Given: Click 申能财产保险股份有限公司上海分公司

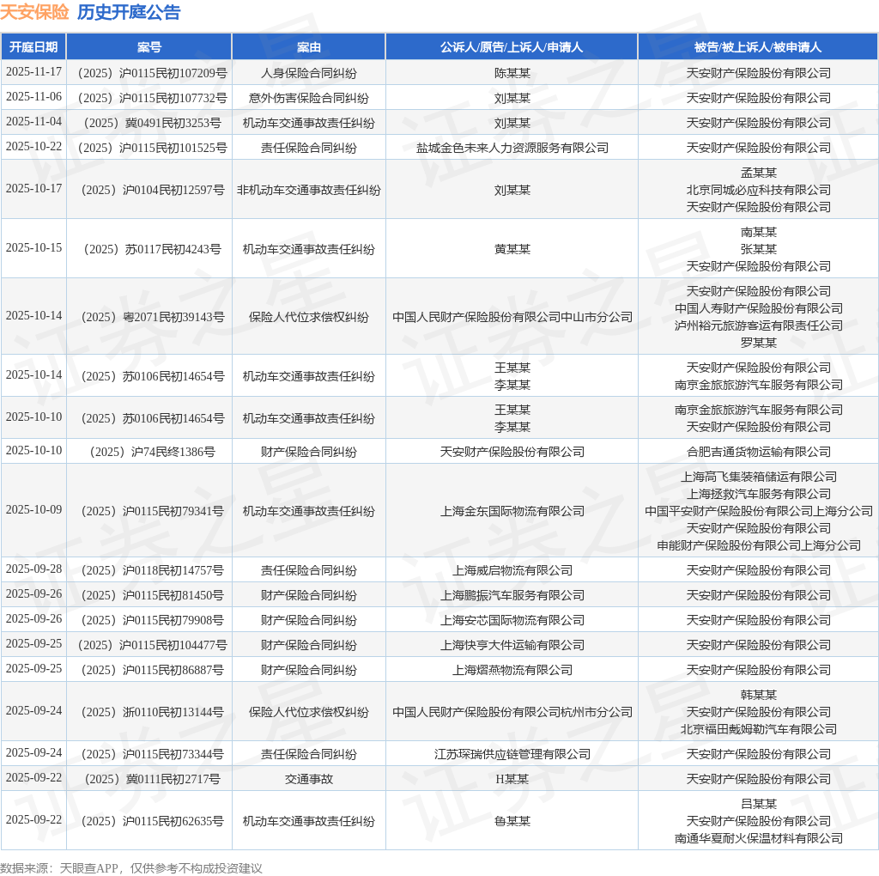Looking at the screenshot, I should click(759, 545).
